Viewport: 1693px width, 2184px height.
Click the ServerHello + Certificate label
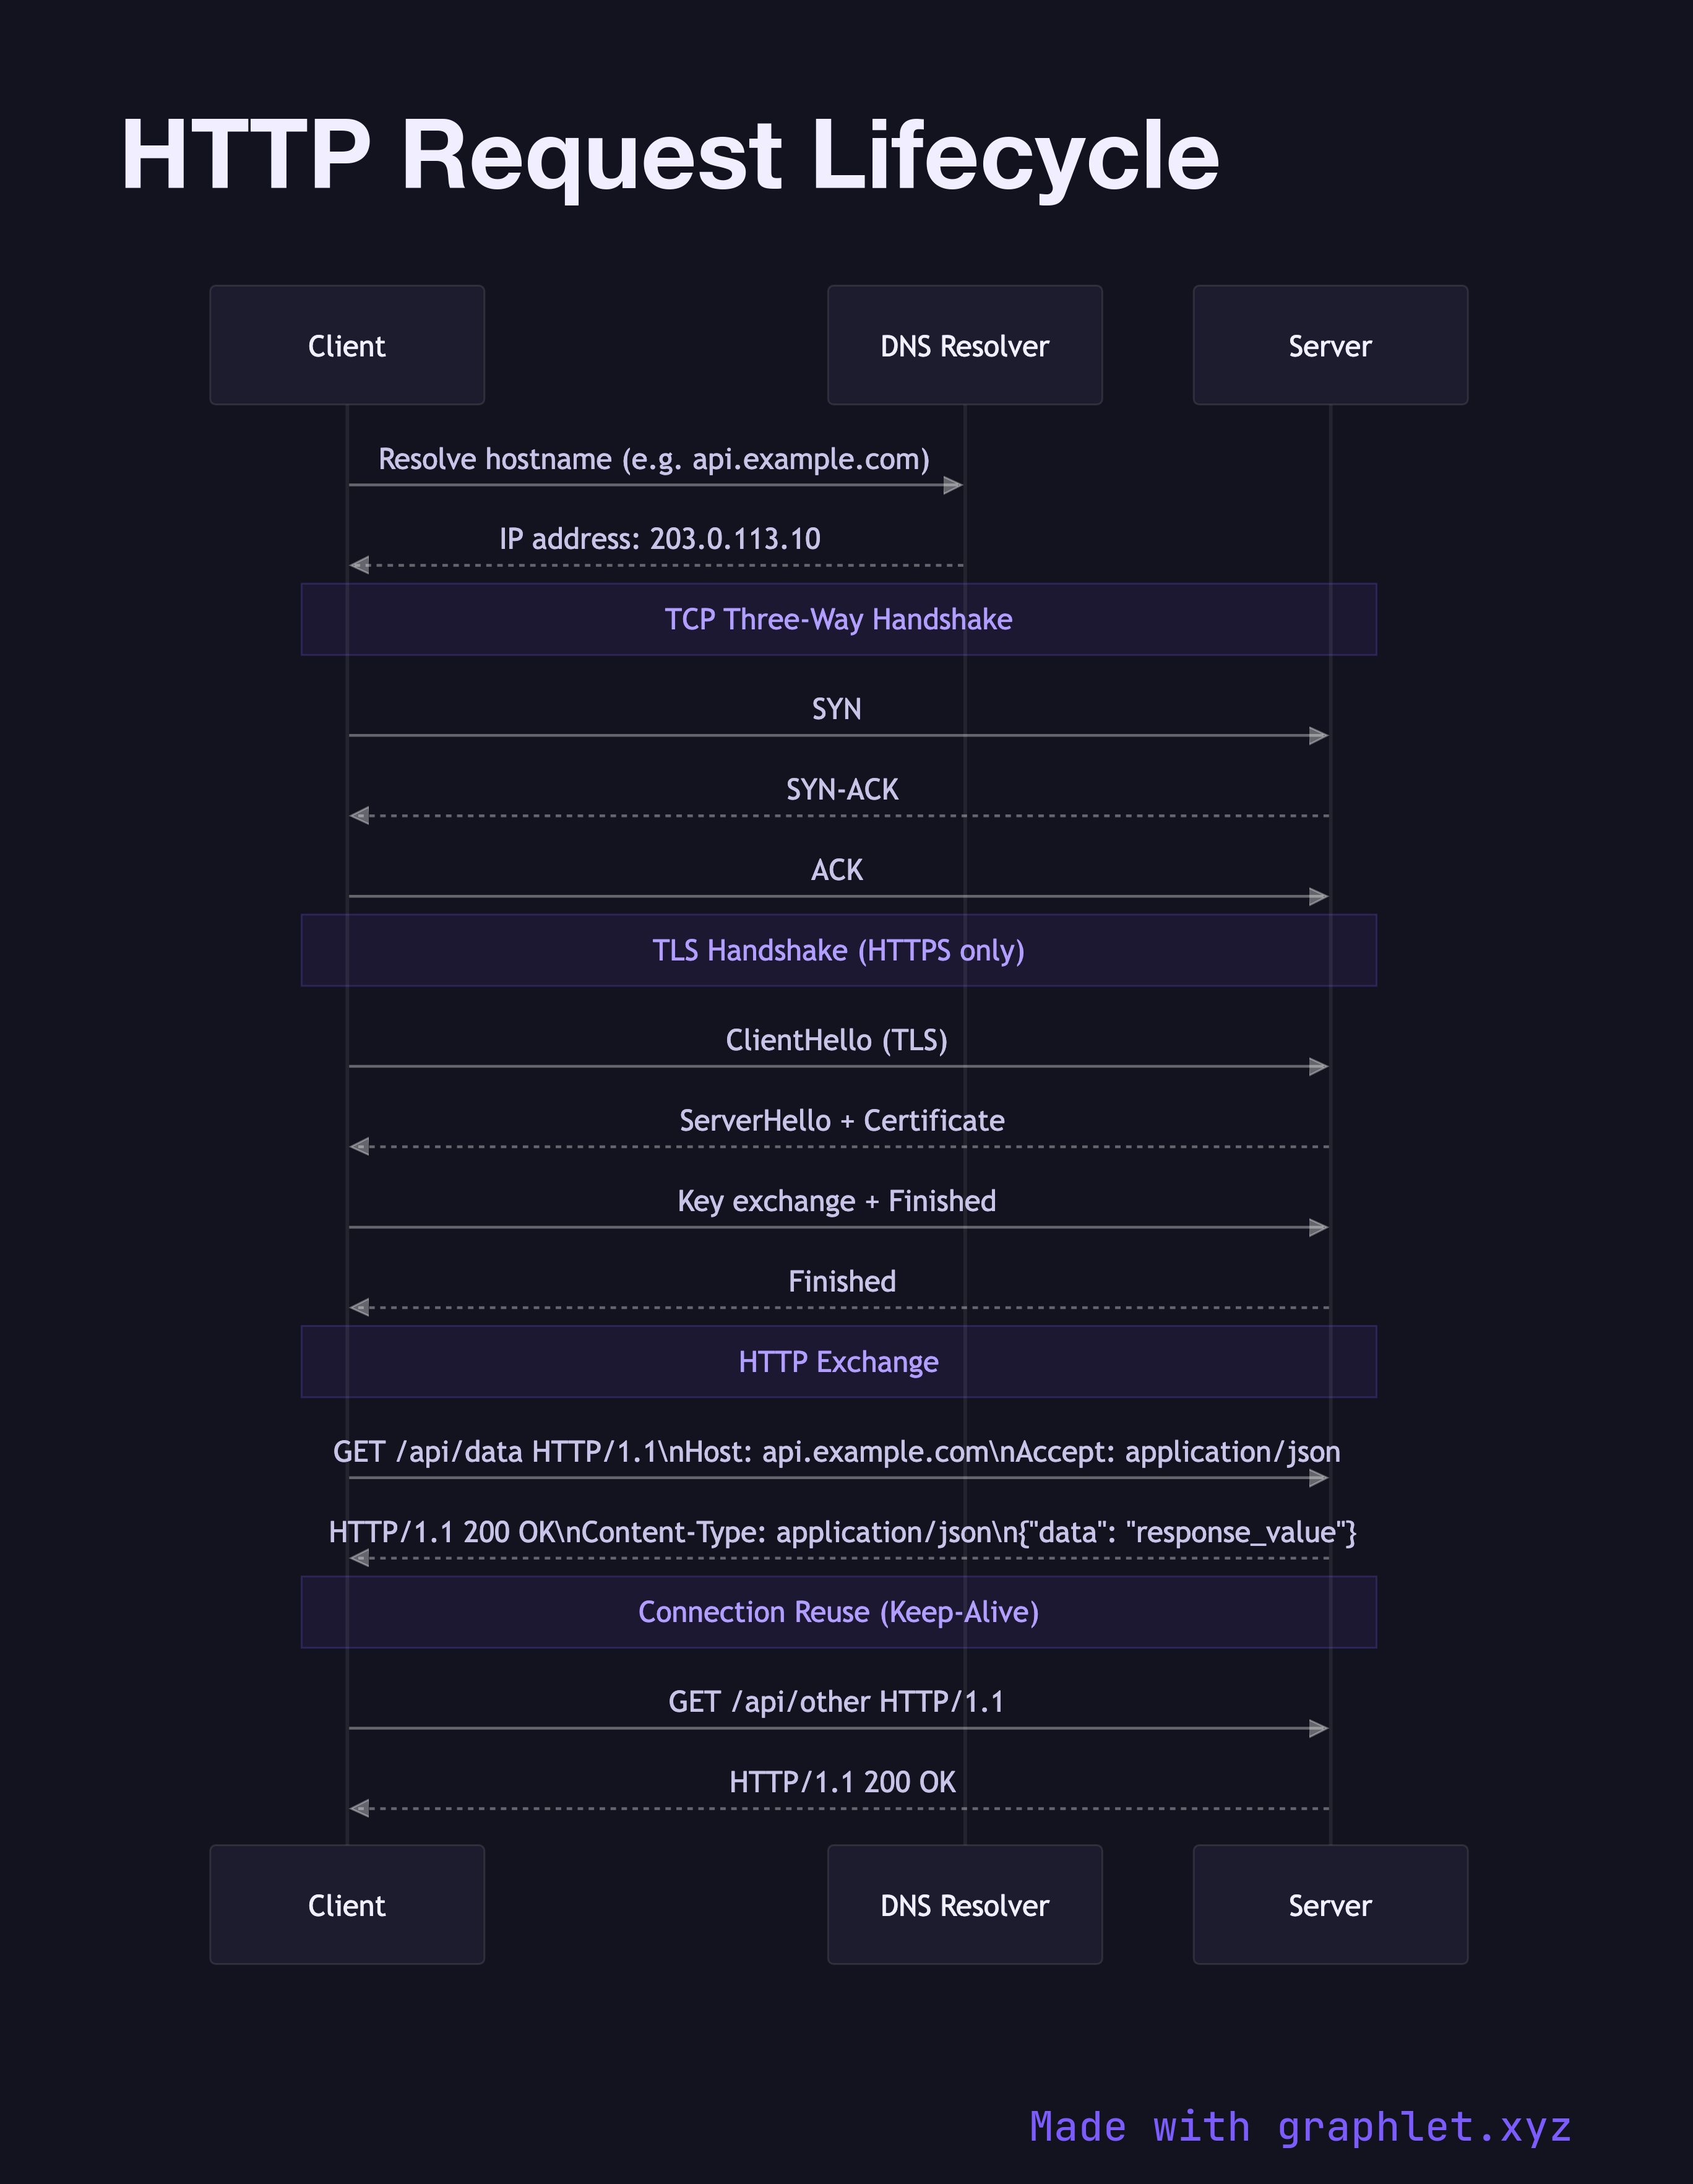[x=842, y=1120]
